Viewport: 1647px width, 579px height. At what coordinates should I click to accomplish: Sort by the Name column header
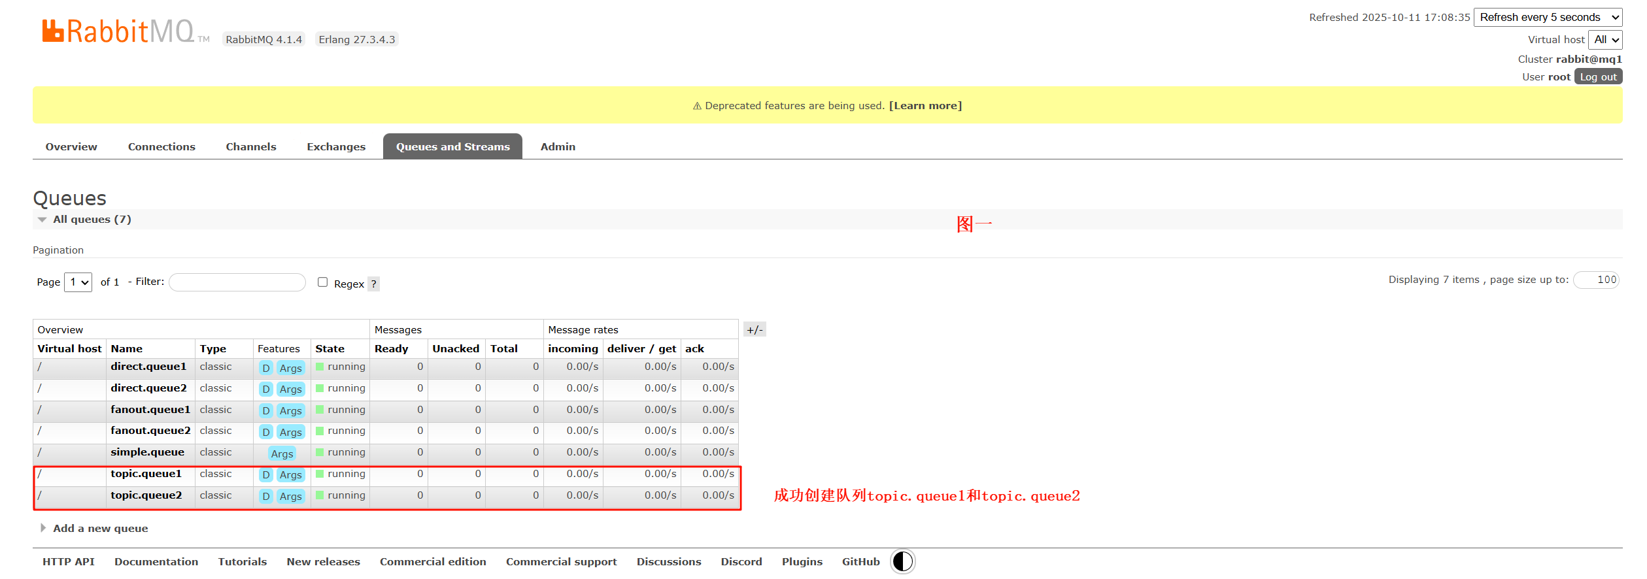click(x=127, y=348)
